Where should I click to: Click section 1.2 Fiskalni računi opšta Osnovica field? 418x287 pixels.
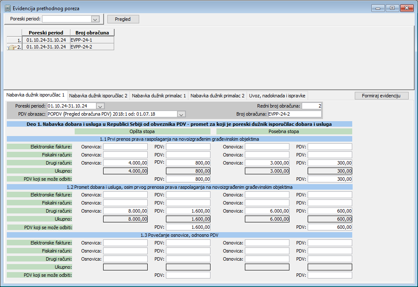click(x=125, y=203)
